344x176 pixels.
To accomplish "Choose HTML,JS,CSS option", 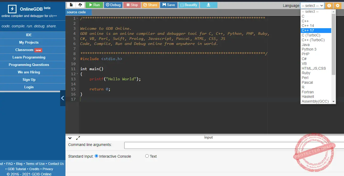I will tap(316, 68).
